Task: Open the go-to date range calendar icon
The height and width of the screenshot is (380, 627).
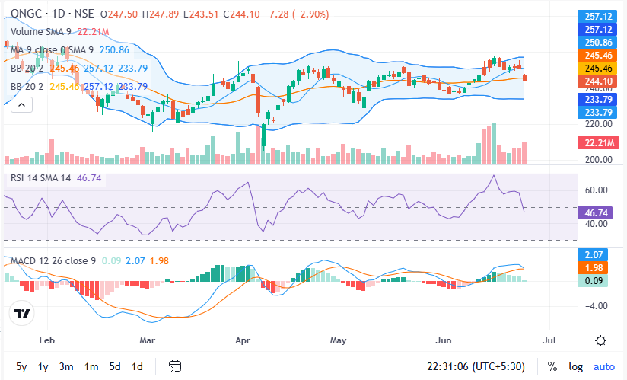Action: point(175,366)
